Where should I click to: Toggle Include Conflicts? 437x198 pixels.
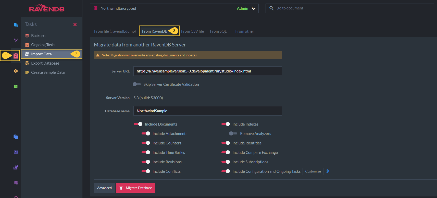tap(146, 171)
